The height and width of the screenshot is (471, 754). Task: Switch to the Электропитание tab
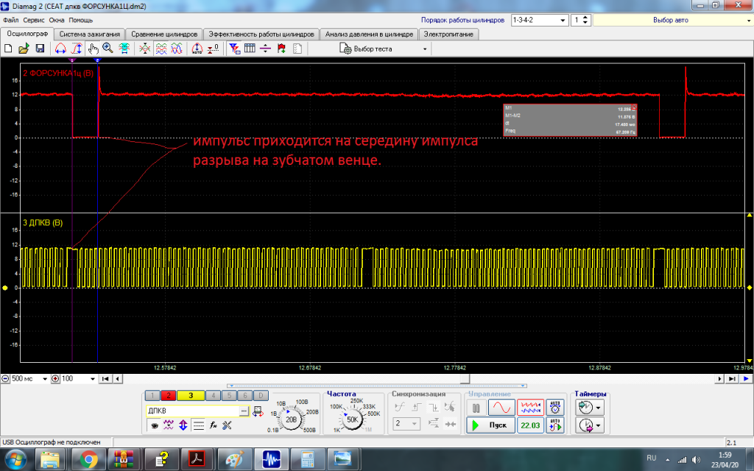[x=448, y=34]
